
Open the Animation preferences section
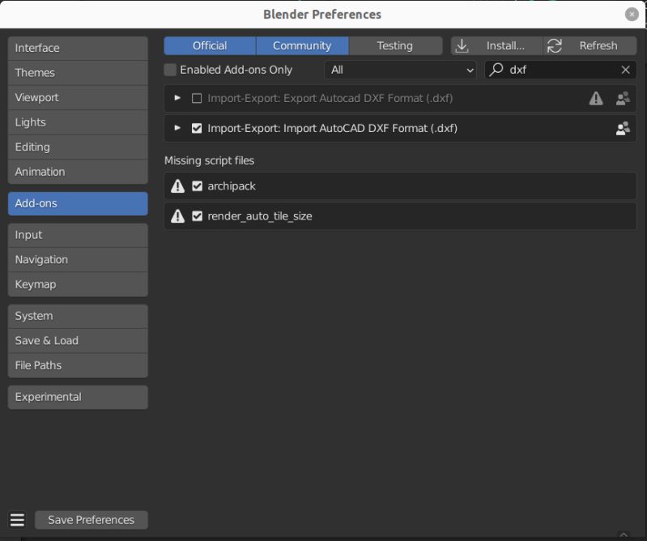pos(78,172)
